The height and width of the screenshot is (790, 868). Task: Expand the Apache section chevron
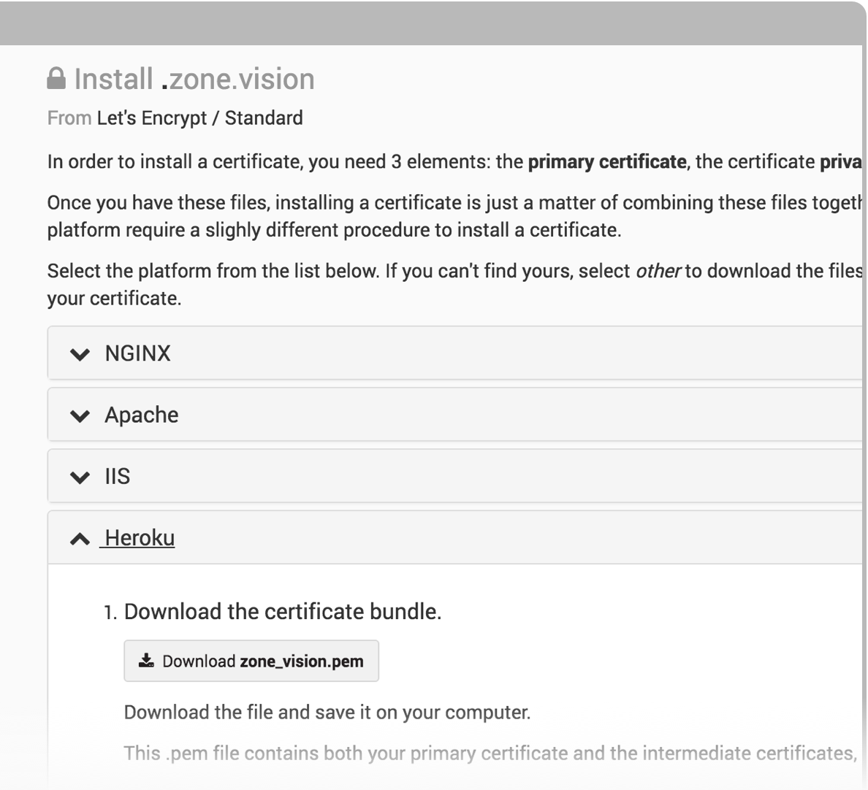click(x=80, y=415)
